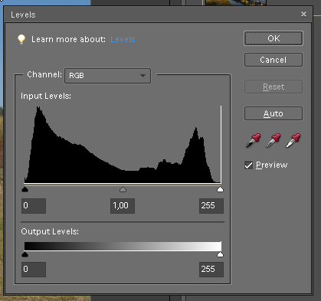Click the midtone 1,00 value field
321x301 pixels.
tap(123, 206)
